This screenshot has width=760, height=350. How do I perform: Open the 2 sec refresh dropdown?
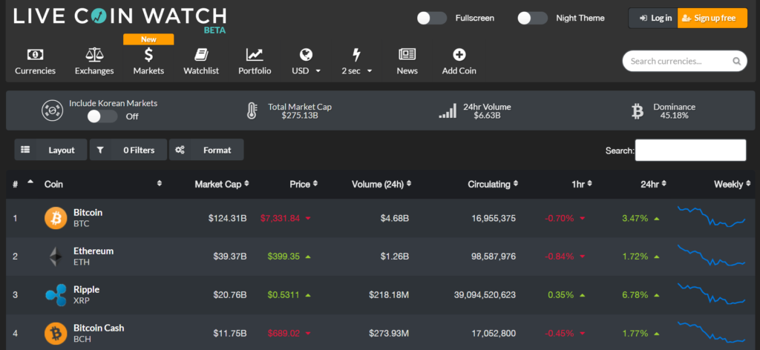pos(357,62)
